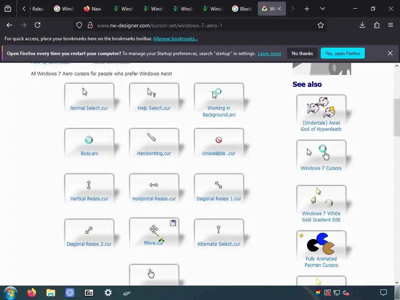
Task: Open Firefox View icon at top left
Action: 8,9
